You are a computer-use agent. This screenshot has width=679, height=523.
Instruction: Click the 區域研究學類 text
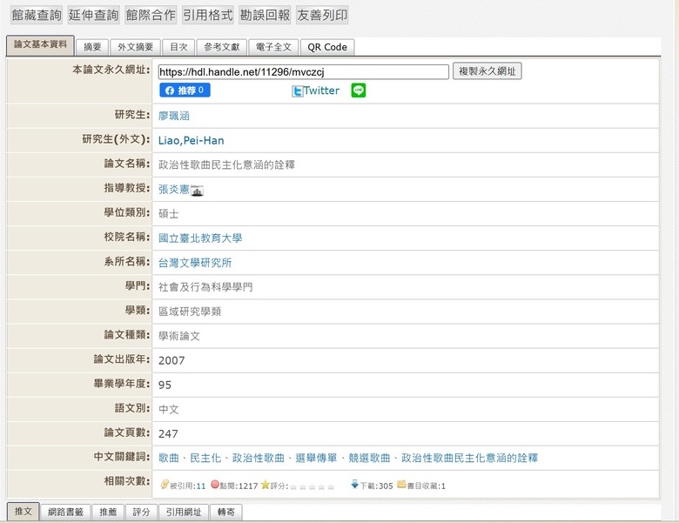click(190, 312)
